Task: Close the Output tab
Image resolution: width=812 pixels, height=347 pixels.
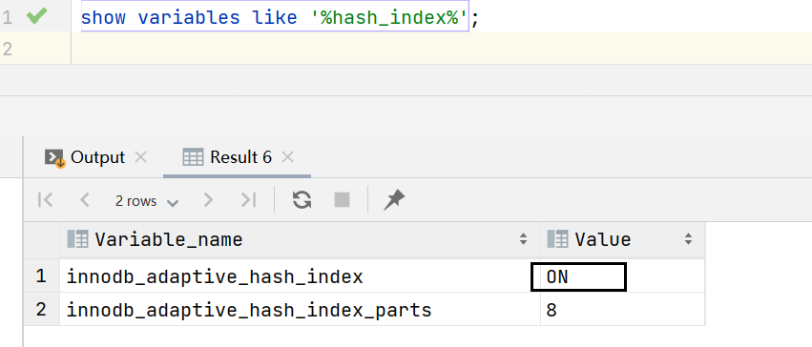Action: pos(140,156)
